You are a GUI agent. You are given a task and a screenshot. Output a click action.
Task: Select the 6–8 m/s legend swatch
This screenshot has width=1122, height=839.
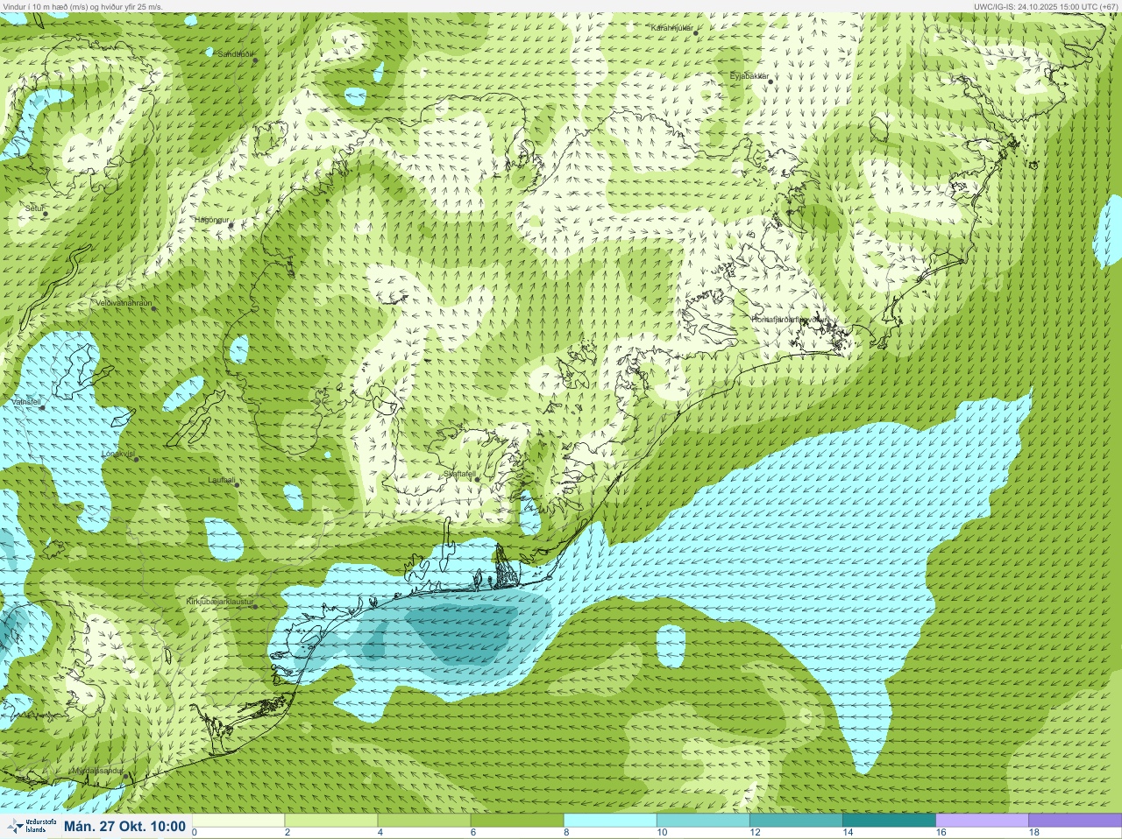[x=517, y=821]
